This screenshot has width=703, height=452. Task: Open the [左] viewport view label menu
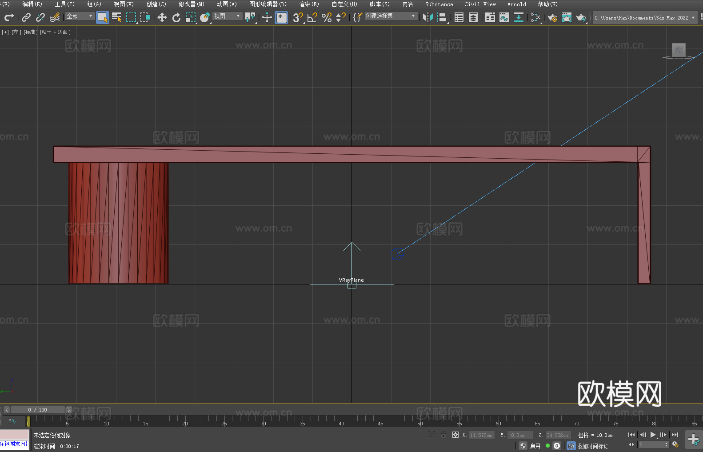pyautogui.click(x=16, y=32)
